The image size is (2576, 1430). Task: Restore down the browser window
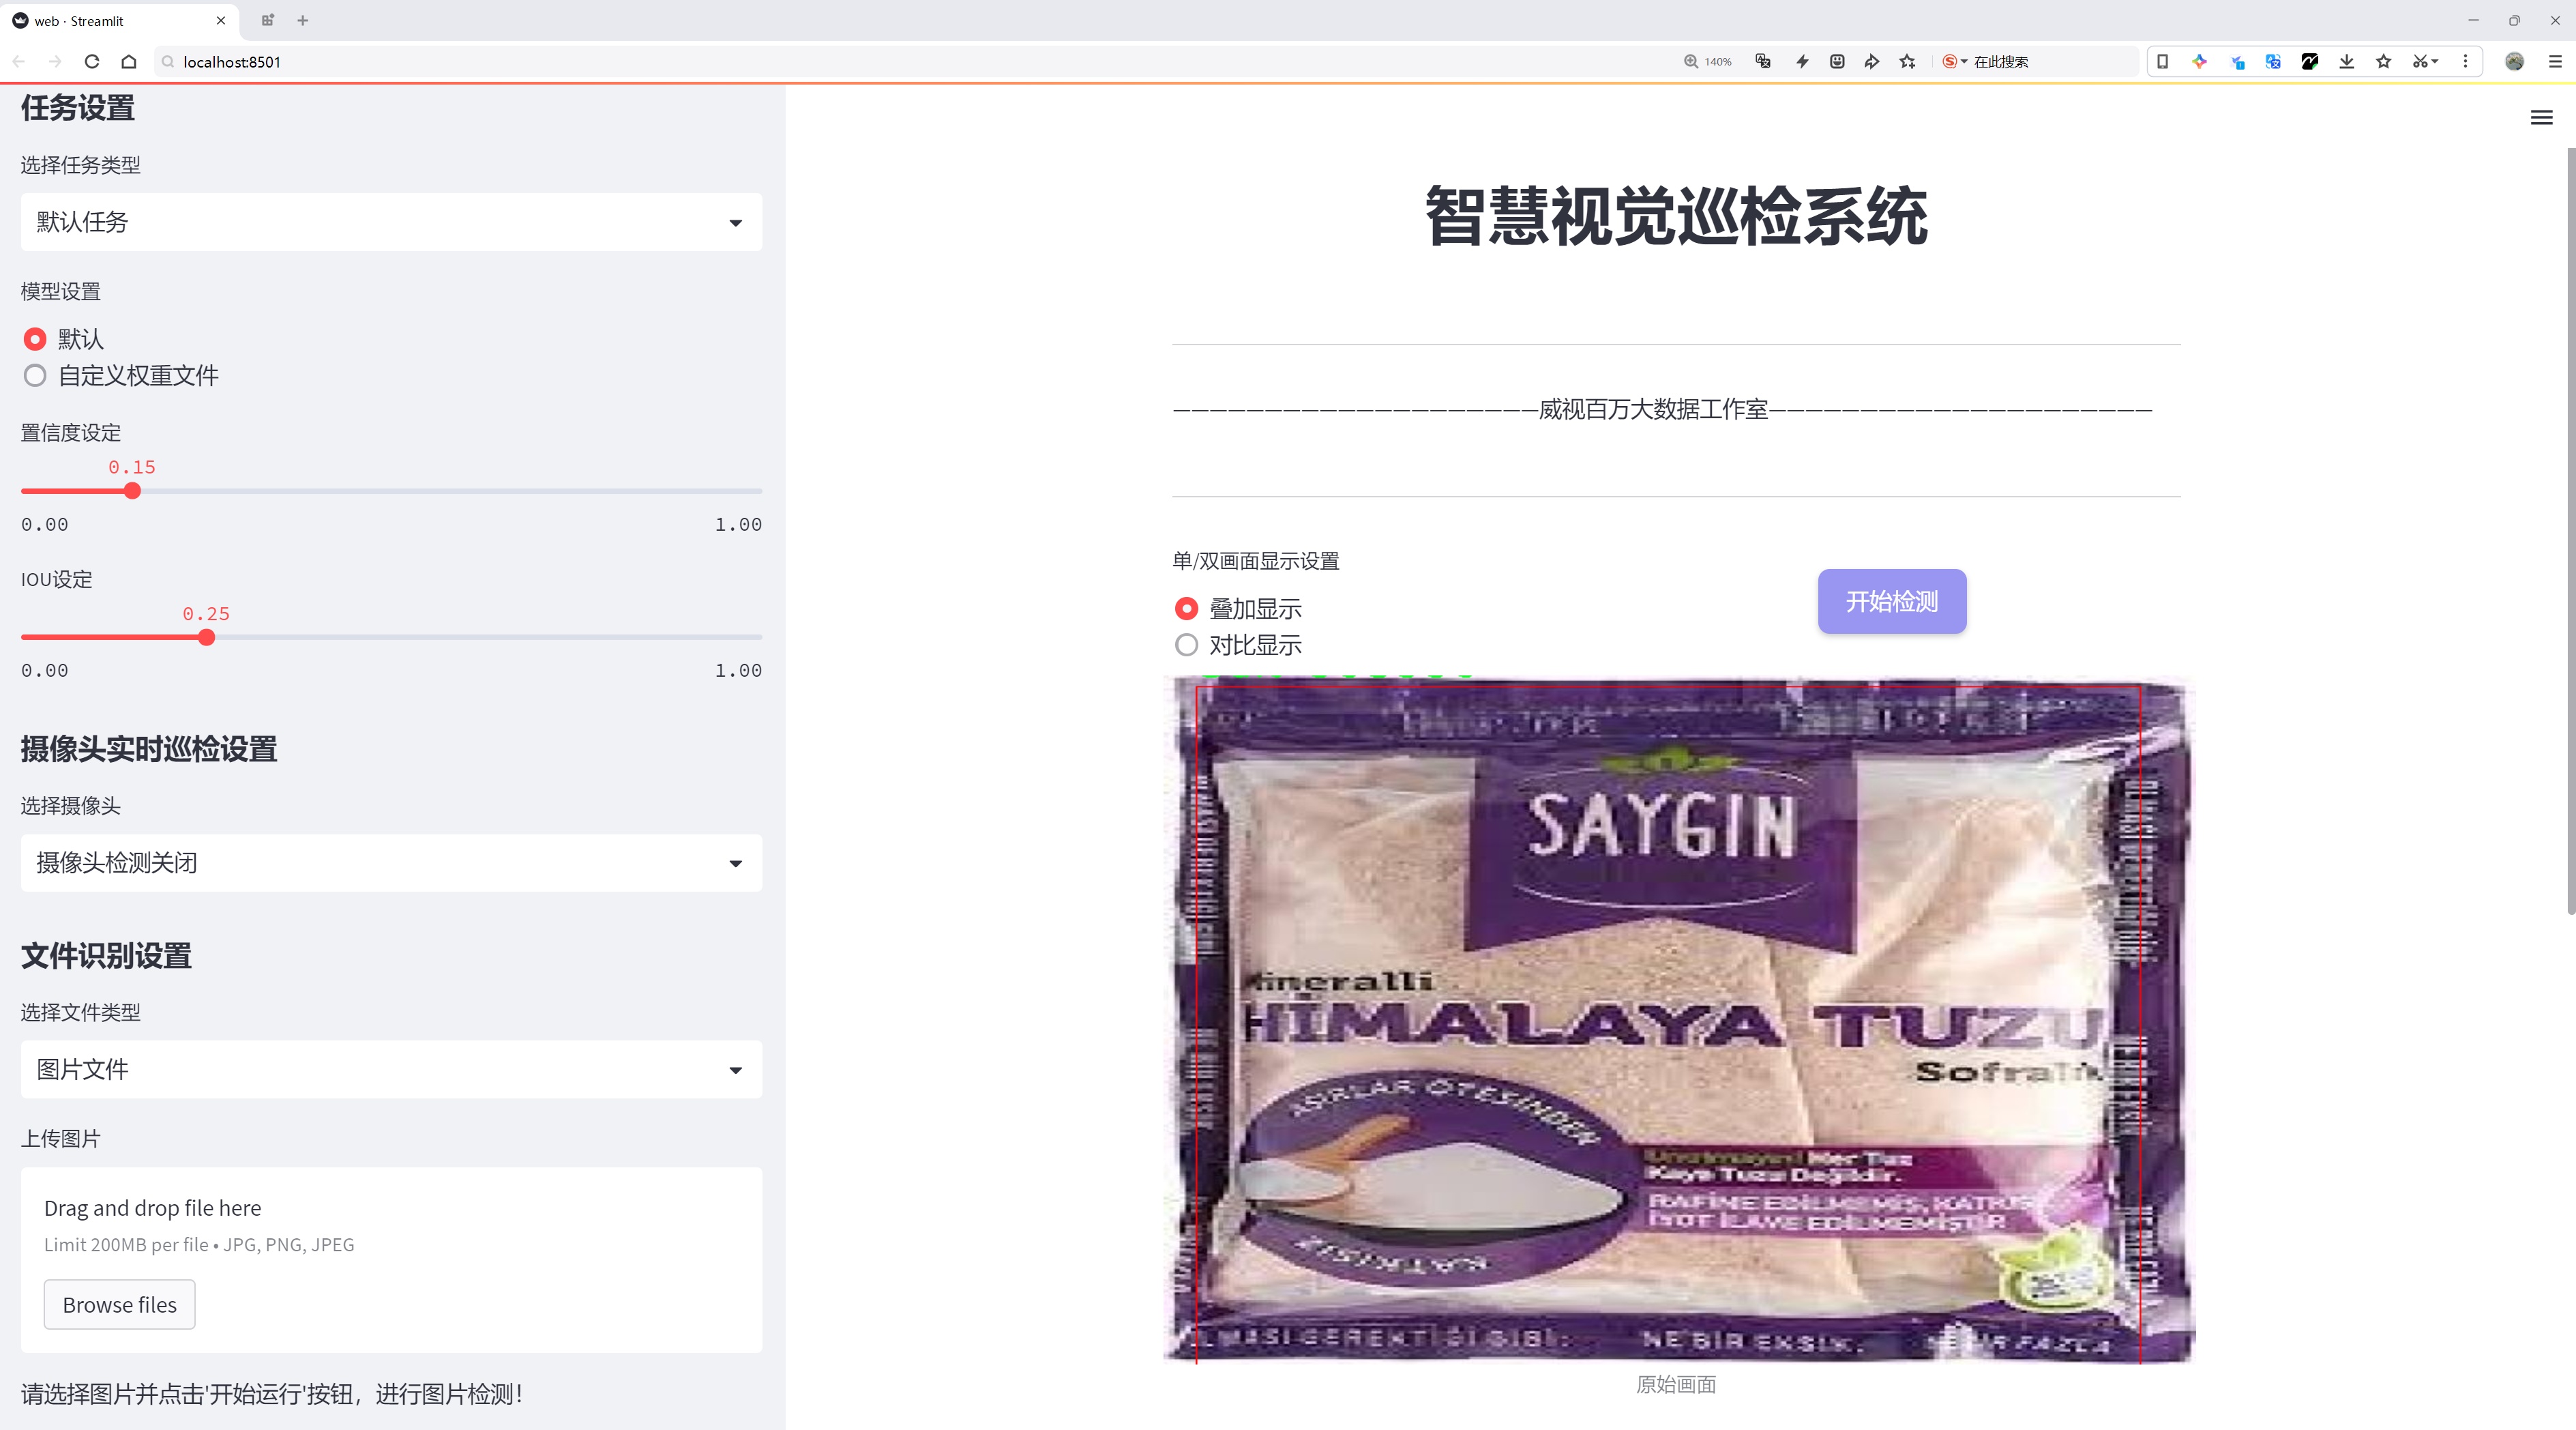[x=2514, y=20]
